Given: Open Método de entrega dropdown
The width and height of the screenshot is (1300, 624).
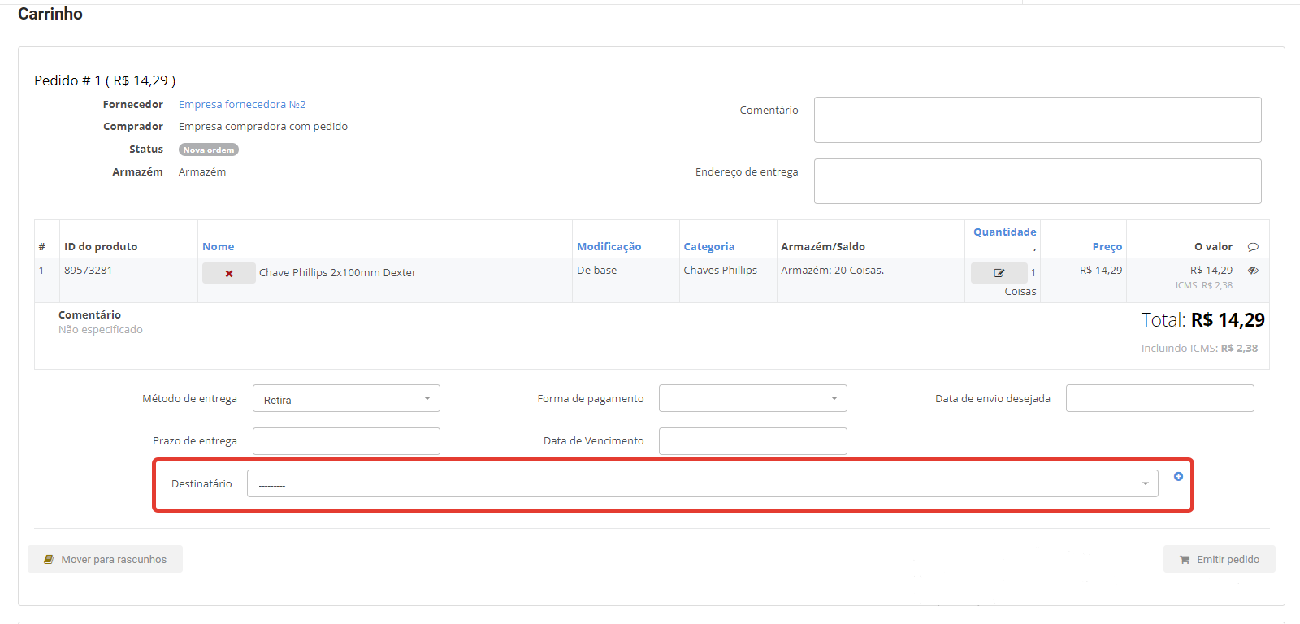Looking at the screenshot, I should click(x=346, y=399).
